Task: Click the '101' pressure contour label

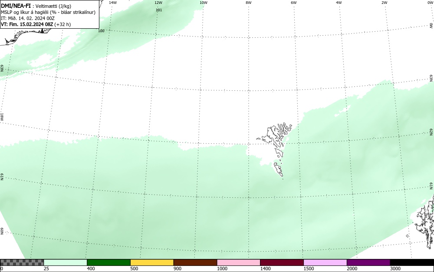Action: pyautogui.click(x=159, y=10)
